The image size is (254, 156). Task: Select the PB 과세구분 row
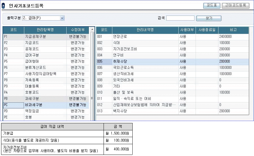click(45, 99)
